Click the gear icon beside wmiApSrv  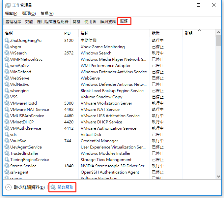tap(7, 65)
